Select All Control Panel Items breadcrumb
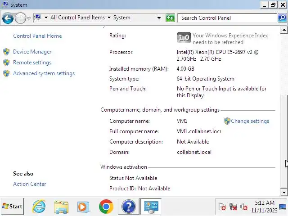This screenshot has width=288, height=216. coord(77,18)
